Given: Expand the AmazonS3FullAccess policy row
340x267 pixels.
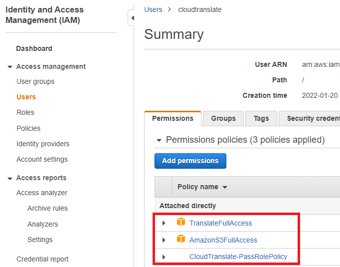Looking at the screenshot, I should tap(164, 240).
